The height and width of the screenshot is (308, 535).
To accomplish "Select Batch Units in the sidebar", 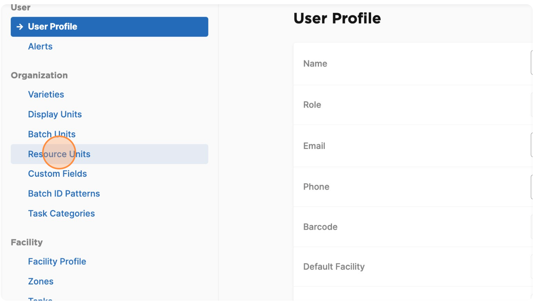I will coord(52,134).
